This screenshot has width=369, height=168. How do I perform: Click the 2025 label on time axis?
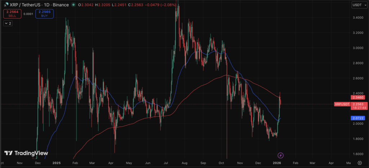56,163
